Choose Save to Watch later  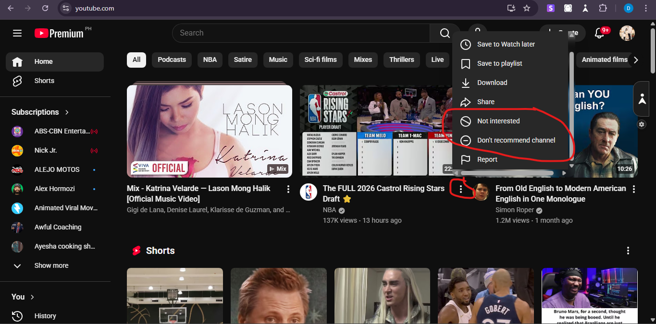(x=506, y=44)
